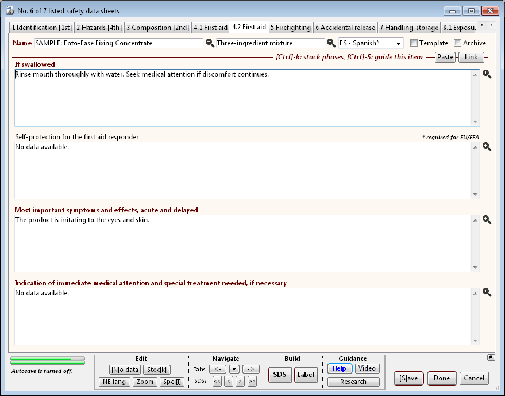Click the green progress bar
The image size is (505, 396).
pos(48,361)
